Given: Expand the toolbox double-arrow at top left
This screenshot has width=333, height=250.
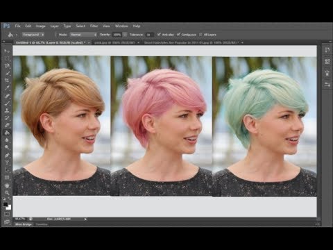Looking at the screenshot, I should pos(3,42).
